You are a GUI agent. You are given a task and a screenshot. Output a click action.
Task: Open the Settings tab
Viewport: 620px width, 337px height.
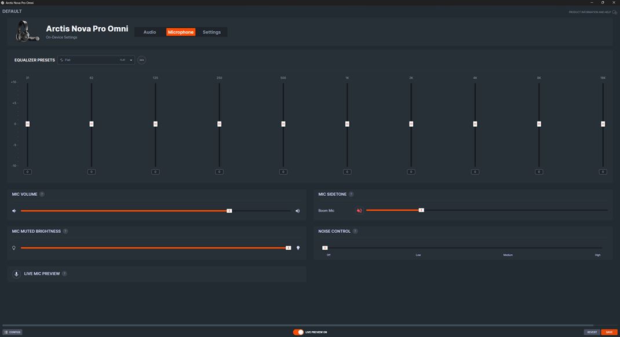click(x=211, y=32)
